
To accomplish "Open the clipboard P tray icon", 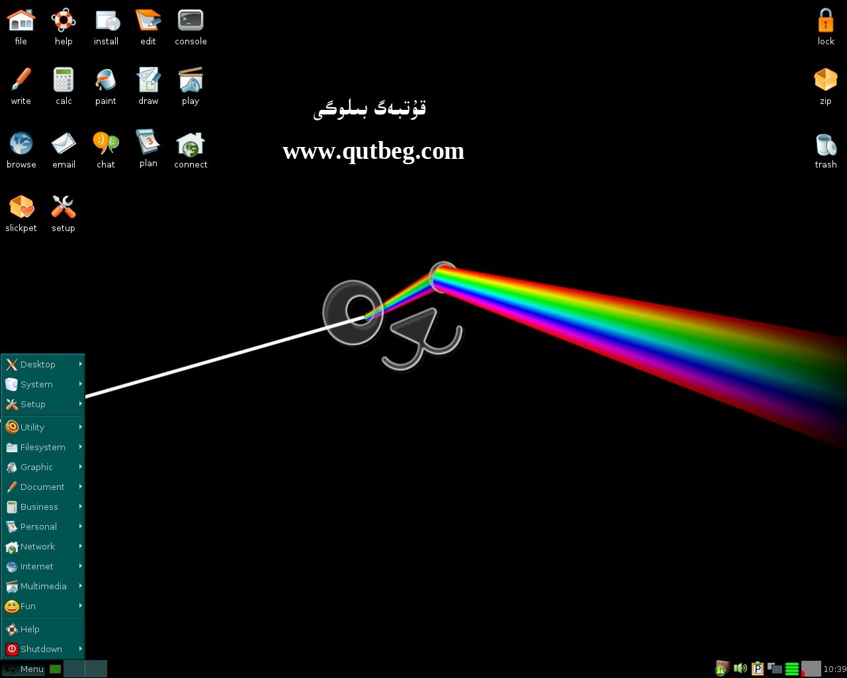I will click(x=757, y=669).
